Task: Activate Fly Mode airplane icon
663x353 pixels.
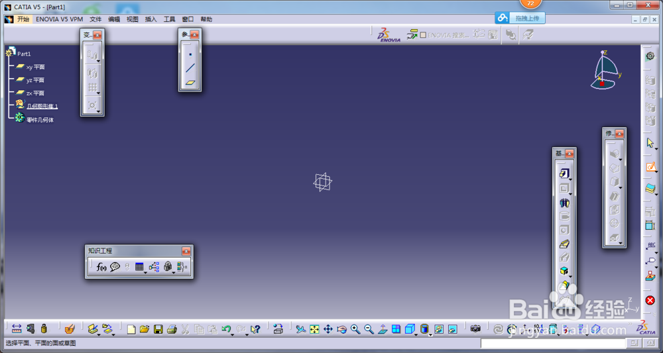Action: click(300, 329)
